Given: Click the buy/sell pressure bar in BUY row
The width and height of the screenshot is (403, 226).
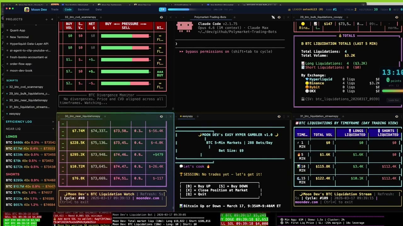Looking at the screenshot, I should tap(126, 72).
